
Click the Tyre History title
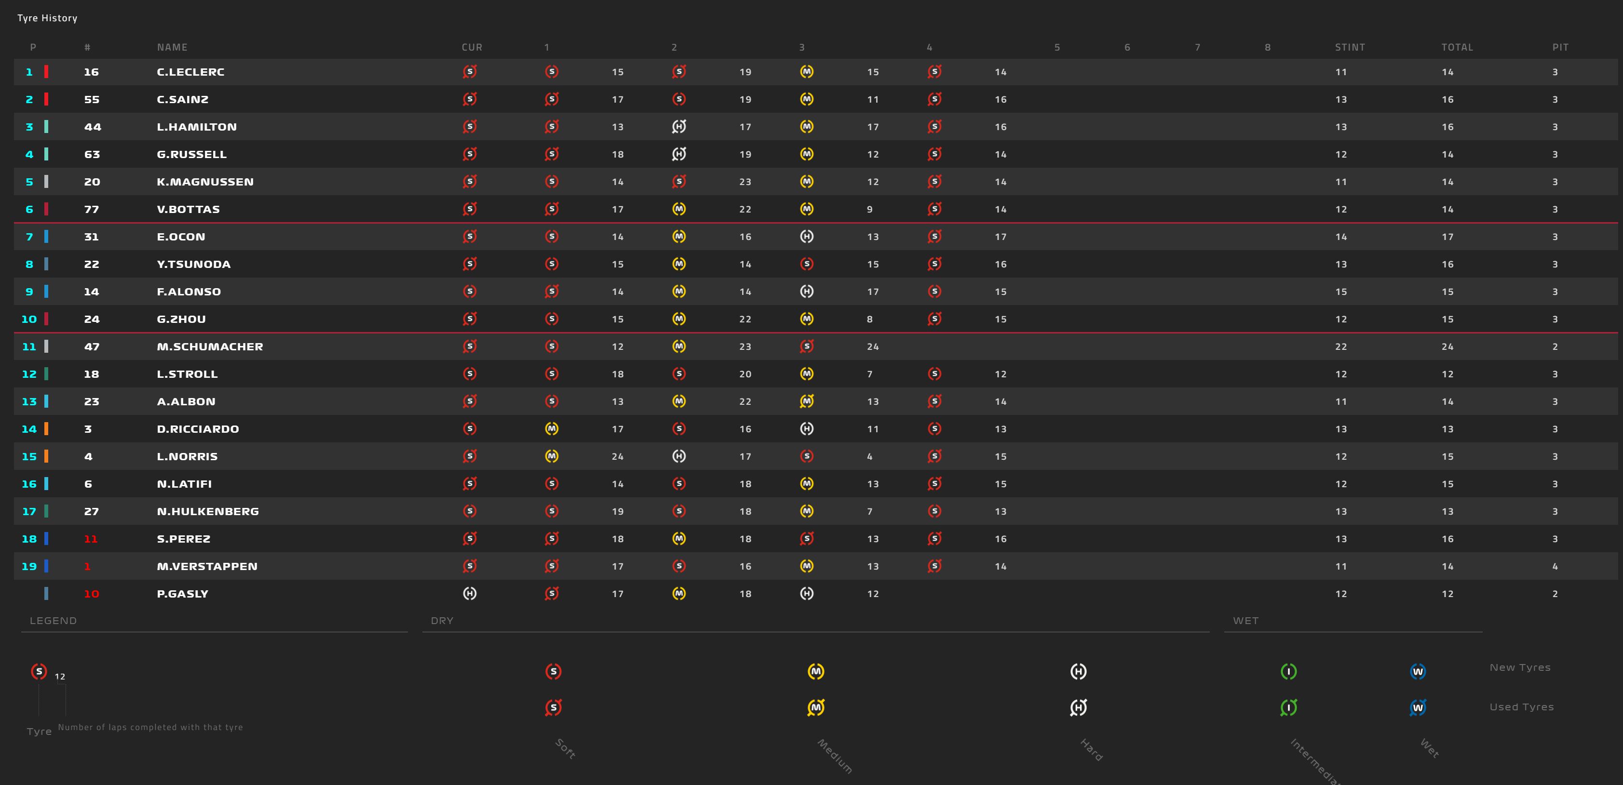tap(47, 18)
